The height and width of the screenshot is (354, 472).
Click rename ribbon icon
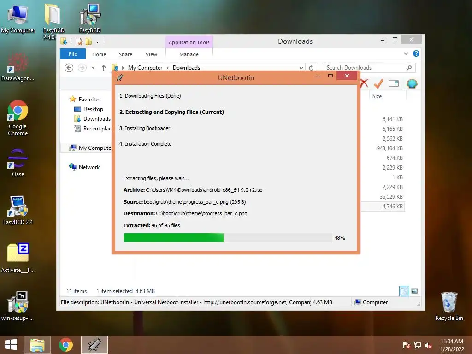point(394,83)
